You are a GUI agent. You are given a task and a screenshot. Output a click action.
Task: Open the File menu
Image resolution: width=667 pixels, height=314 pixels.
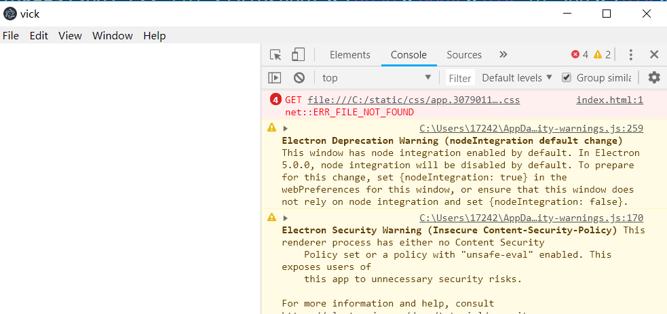click(11, 36)
